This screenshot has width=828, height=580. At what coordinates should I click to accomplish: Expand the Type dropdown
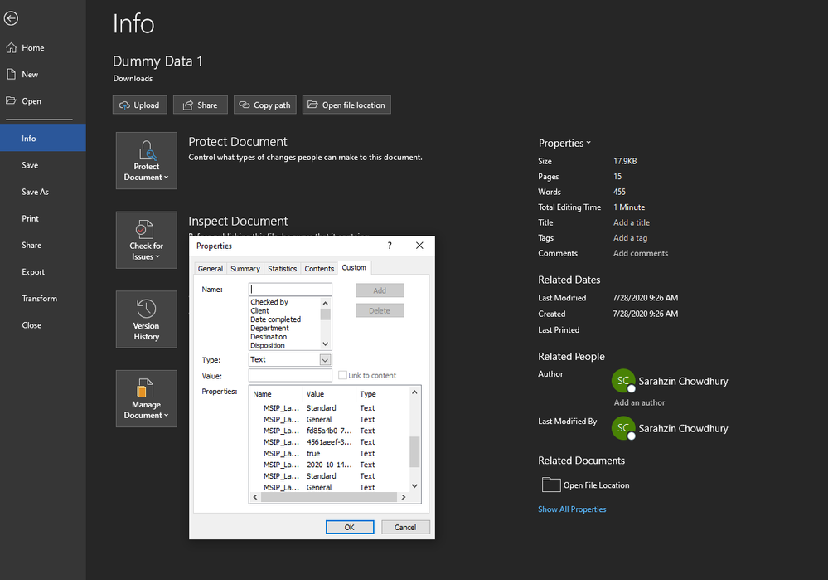(x=325, y=360)
